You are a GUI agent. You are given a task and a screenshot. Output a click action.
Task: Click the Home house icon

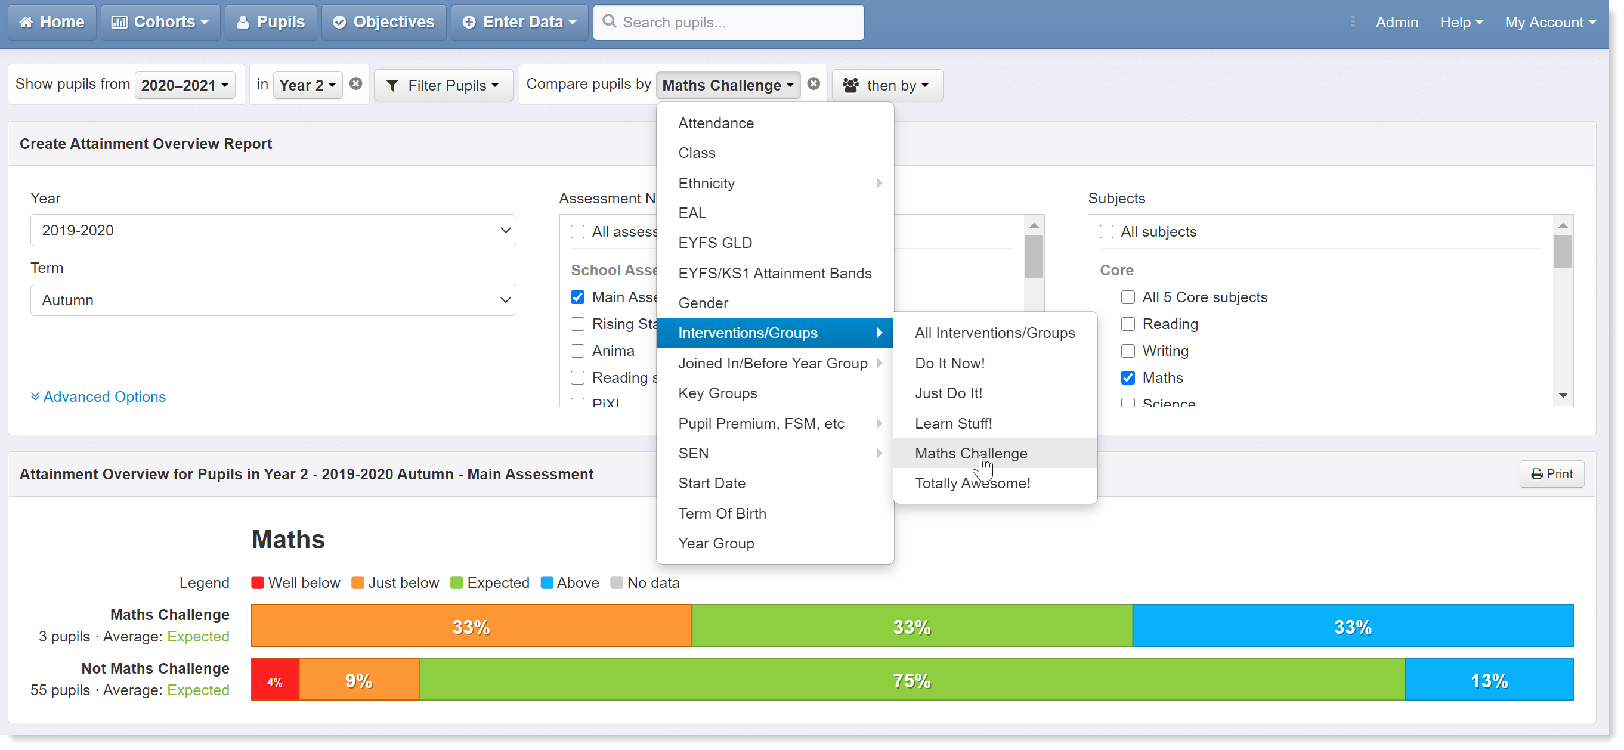click(26, 22)
